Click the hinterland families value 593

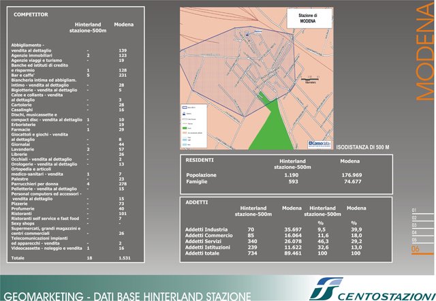pos(293,182)
